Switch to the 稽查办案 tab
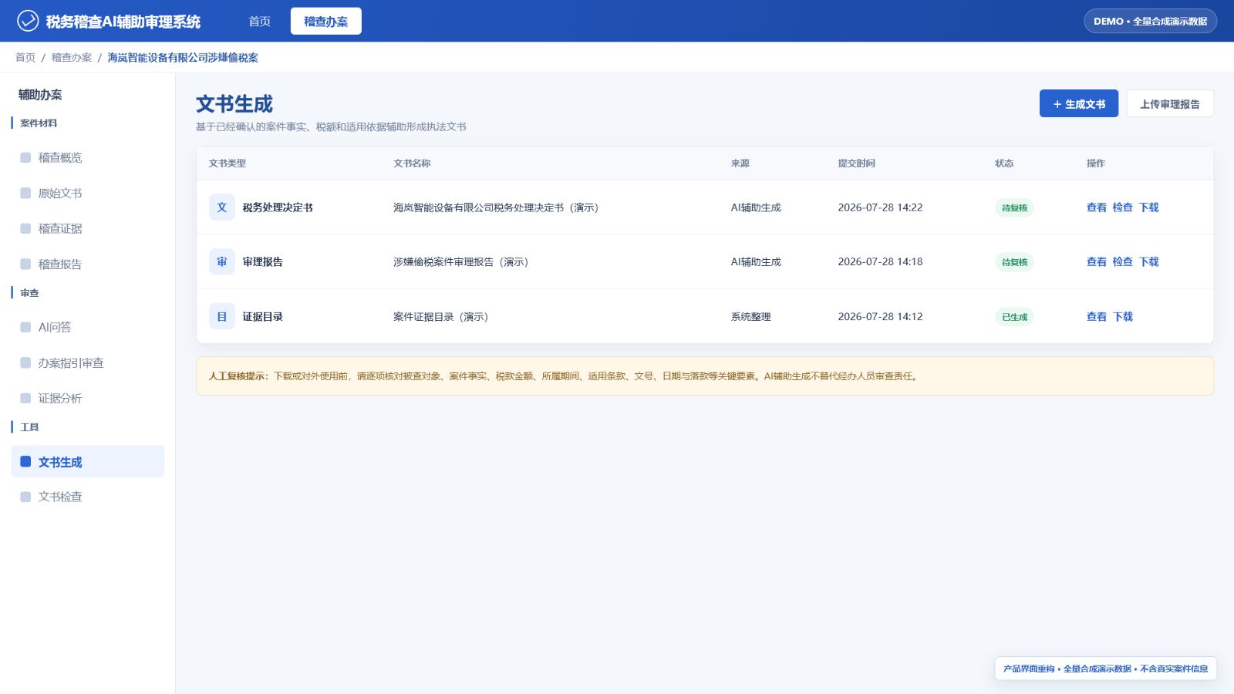This screenshot has height=694, width=1234. pos(326,22)
